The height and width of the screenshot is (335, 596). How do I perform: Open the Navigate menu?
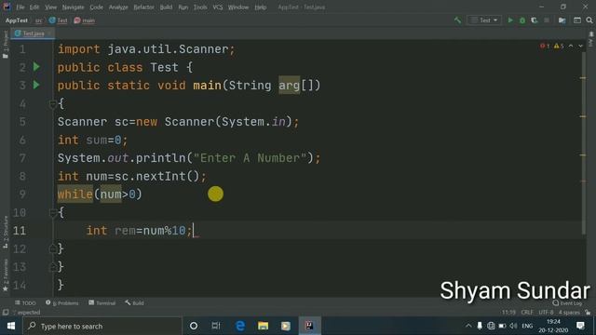[73, 7]
